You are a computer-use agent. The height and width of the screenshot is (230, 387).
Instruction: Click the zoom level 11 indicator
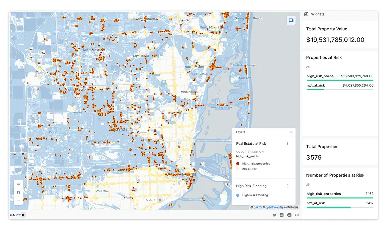point(18,192)
